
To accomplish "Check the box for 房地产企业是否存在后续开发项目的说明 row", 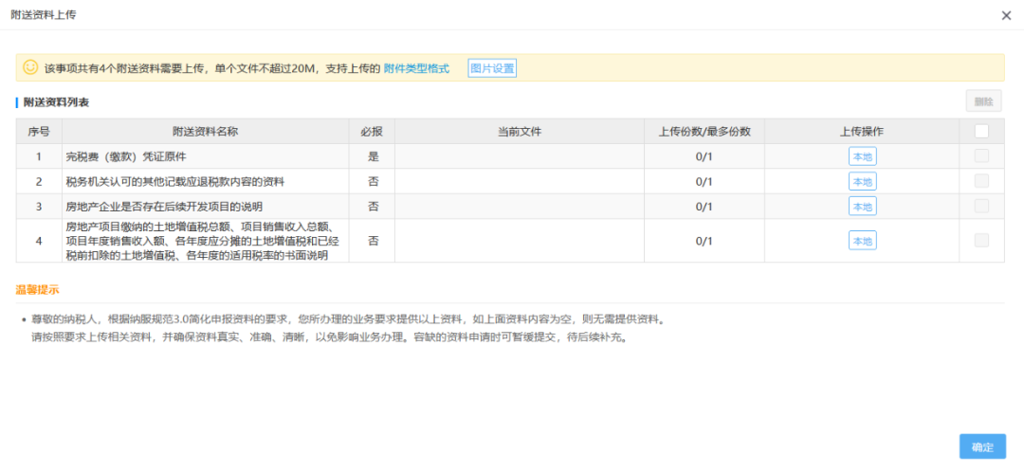I will coord(981,207).
